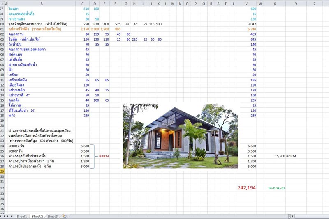This screenshot has height=219, width=329.
Task: Click the tab split handle beside the scrollbar
Action: point(290,216)
